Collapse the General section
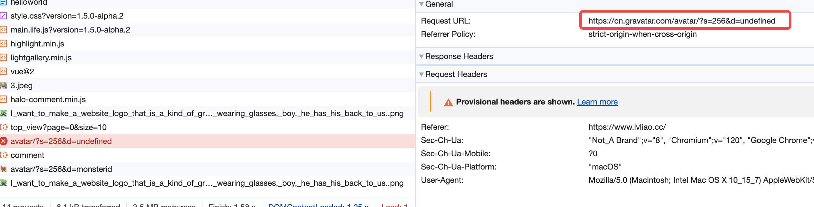Viewport: 814px width, 207px height. coord(422,4)
